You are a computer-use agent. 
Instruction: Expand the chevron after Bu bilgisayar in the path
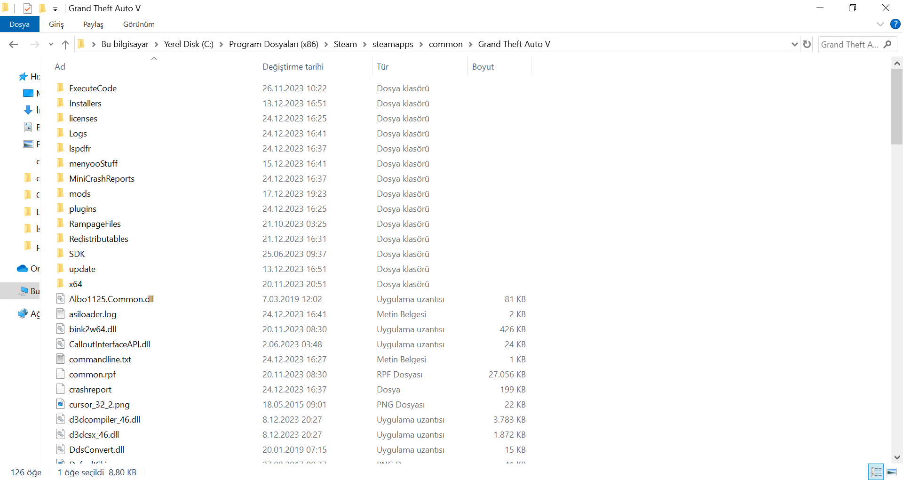click(156, 44)
